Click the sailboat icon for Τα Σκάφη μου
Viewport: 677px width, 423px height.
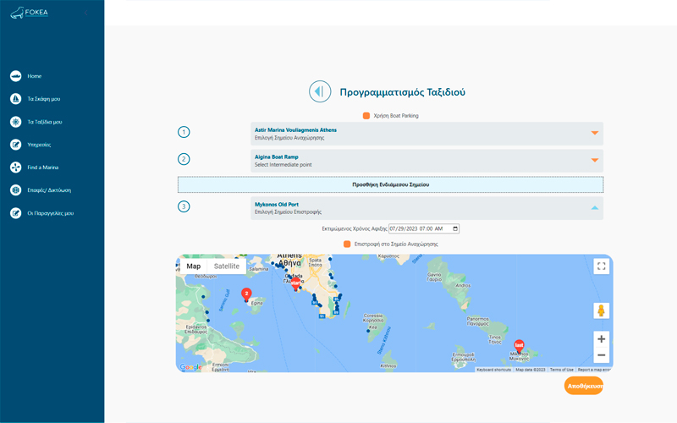(15, 99)
